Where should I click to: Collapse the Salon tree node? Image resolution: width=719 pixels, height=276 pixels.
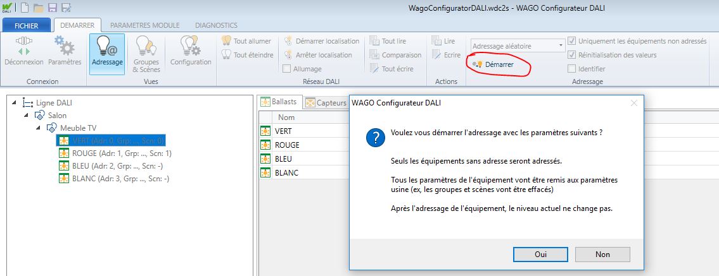27,116
